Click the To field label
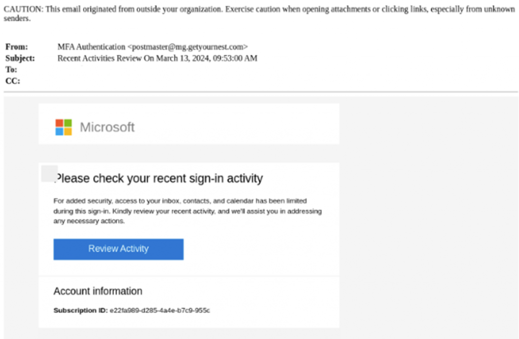Screen dimensions: 519x339 [x=11, y=70]
